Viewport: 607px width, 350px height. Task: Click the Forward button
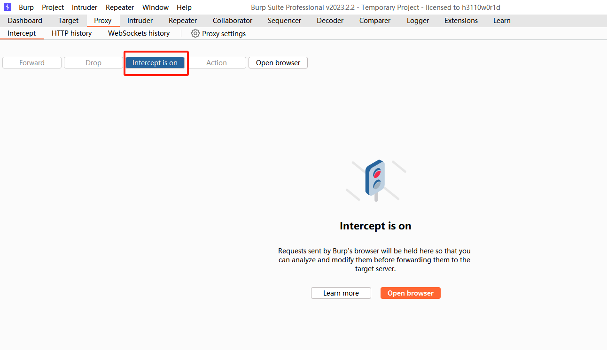click(x=32, y=63)
